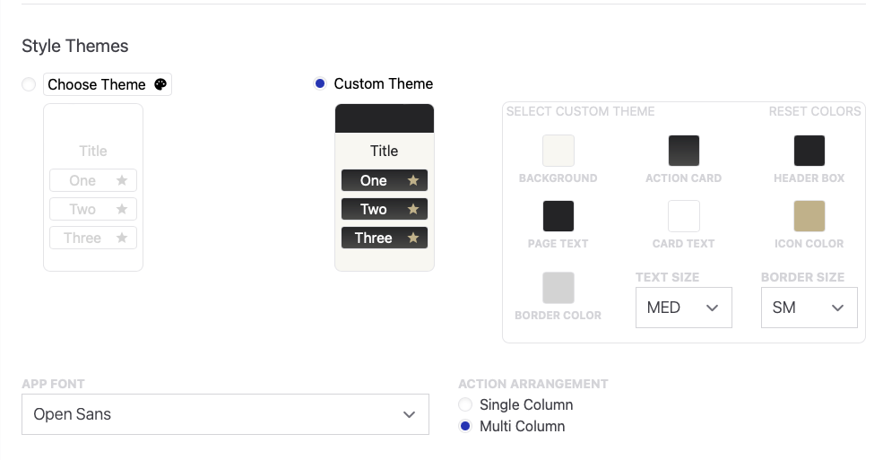This screenshot has height=460, width=883.
Task: Click the star icon on the dark Three card
Action: (413, 238)
